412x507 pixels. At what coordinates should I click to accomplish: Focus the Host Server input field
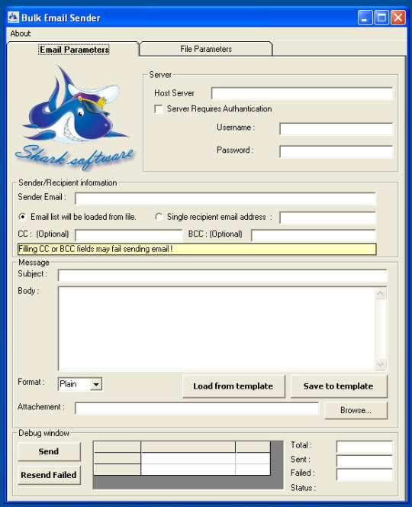click(302, 93)
